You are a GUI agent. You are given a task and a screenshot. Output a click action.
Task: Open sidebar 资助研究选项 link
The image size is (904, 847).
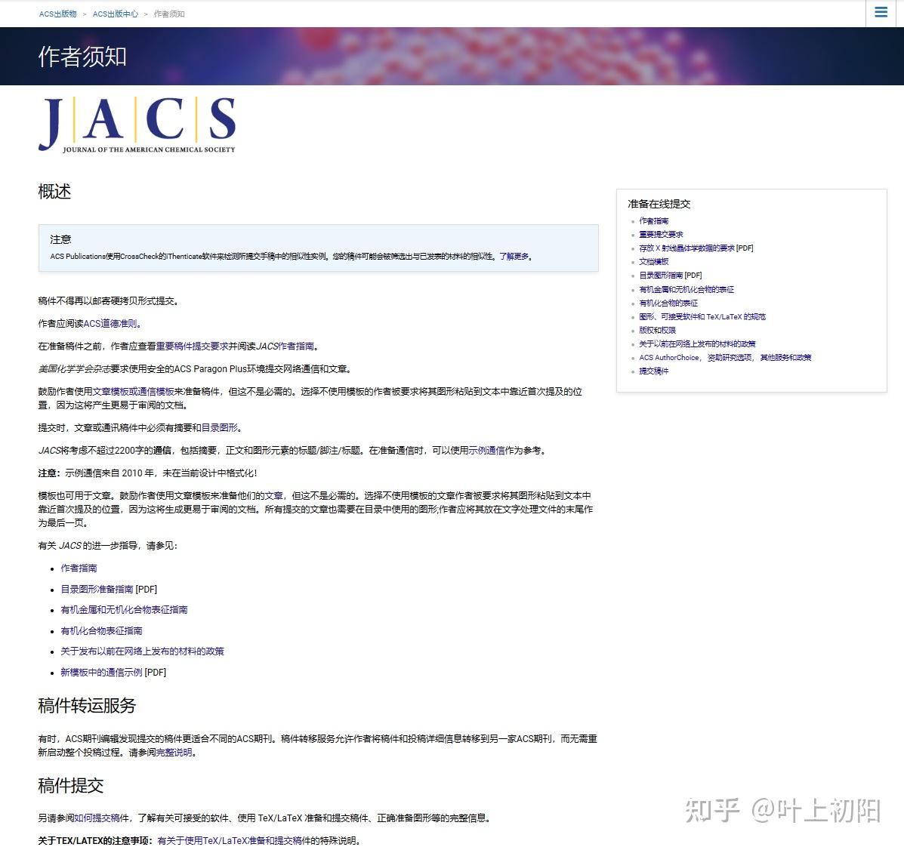[x=730, y=358]
